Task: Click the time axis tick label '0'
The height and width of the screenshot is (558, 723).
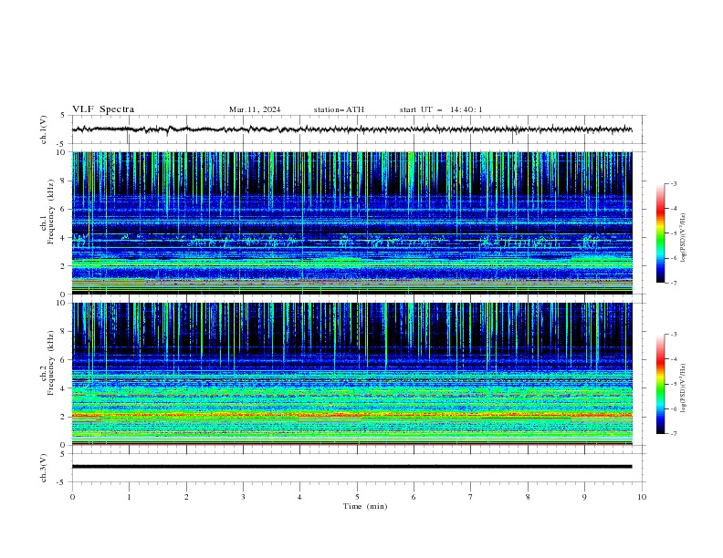Action: tap(72, 497)
